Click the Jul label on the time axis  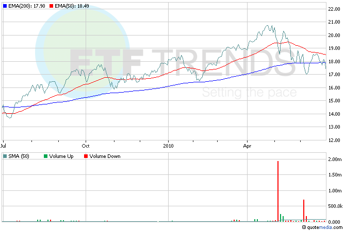coord(3,146)
